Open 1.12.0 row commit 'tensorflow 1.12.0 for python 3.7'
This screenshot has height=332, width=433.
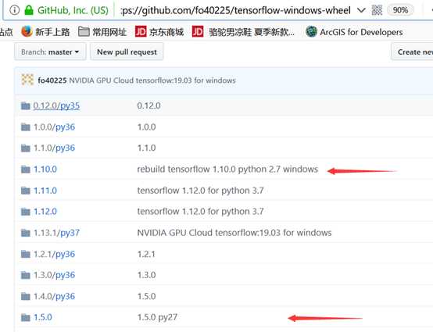tap(201, 212)
